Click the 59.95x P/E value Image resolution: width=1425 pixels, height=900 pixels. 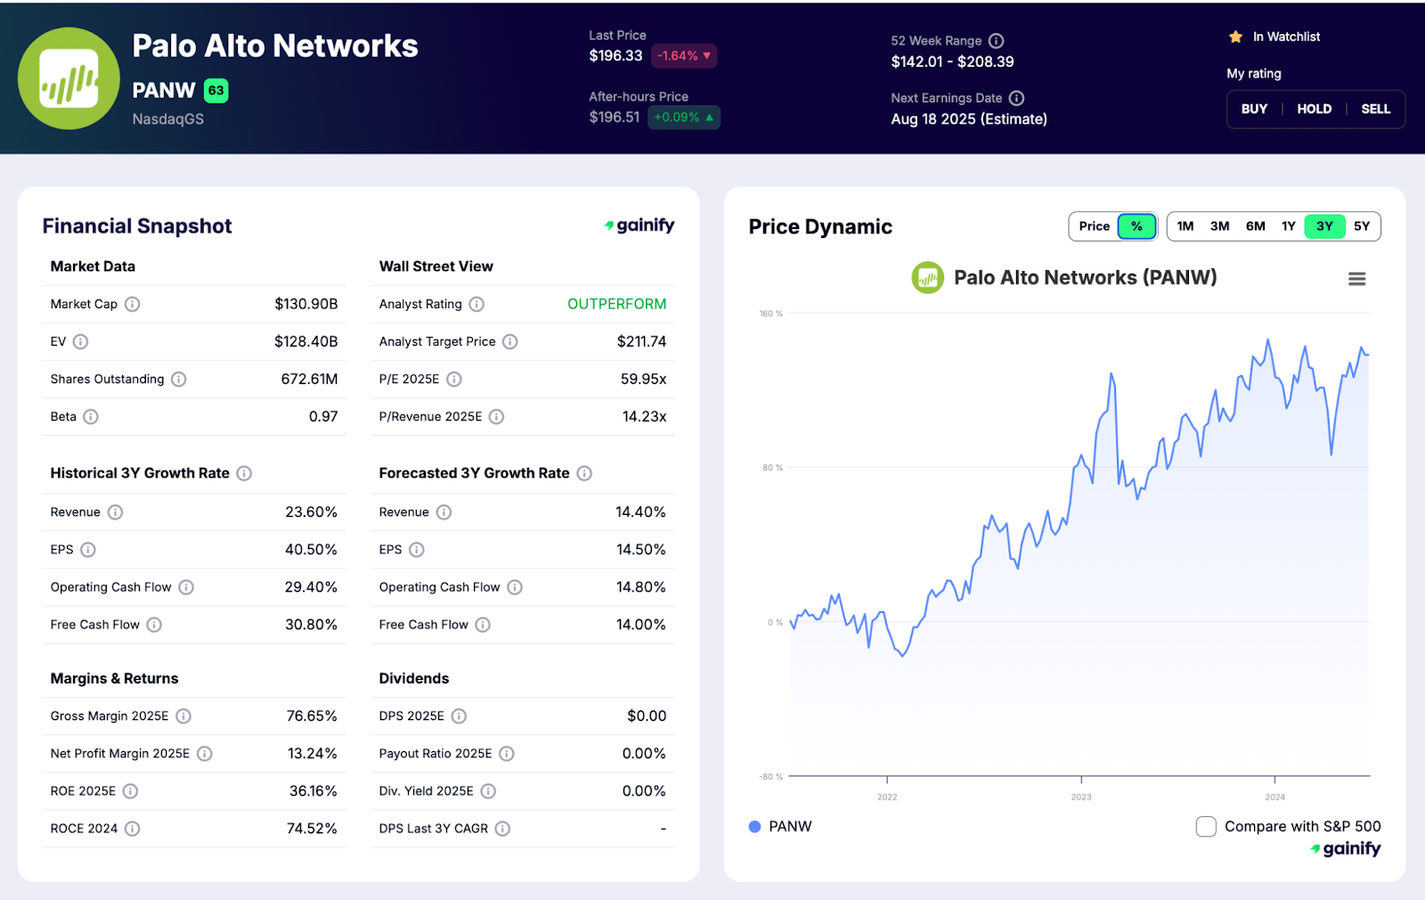(643, 379)
